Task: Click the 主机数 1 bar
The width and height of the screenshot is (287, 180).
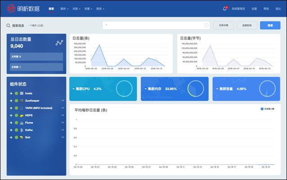Action: 36,67
